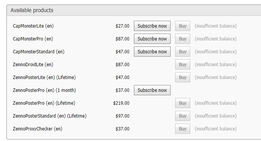
Task: Buy ZennoPosterPro (en) Lifetime
Action: 183,103
